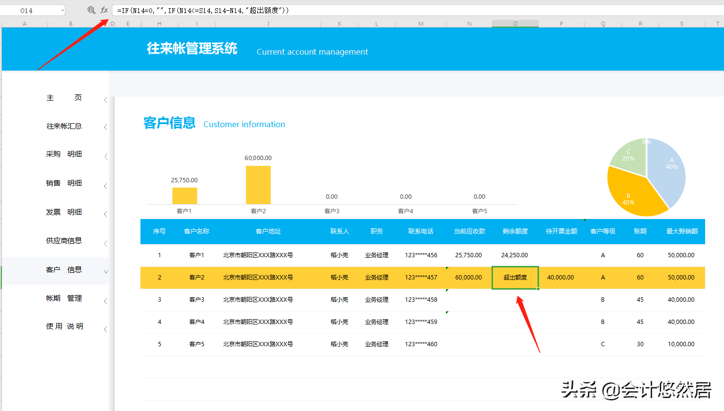Viewport: 724px width, 411px height.
Task: Navigate to 使用说明
Action: click(65, 326)
